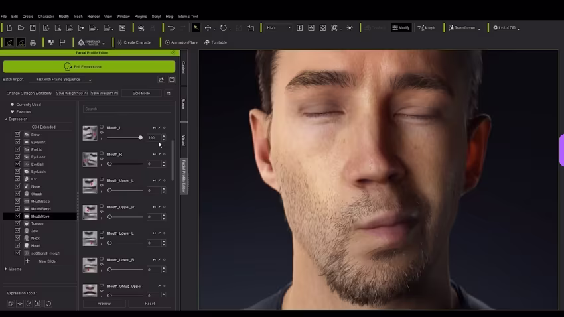Image resolution: width=564 pixels, height=317 pixels.
Task: Click the Preview button
Action: [104, 304]
